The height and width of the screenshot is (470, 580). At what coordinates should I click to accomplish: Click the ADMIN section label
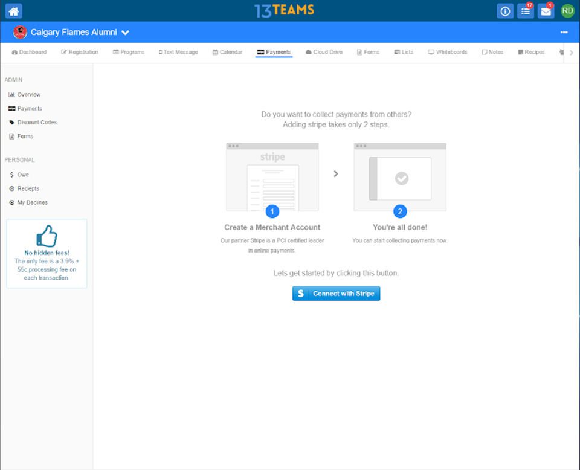[13, 80]
